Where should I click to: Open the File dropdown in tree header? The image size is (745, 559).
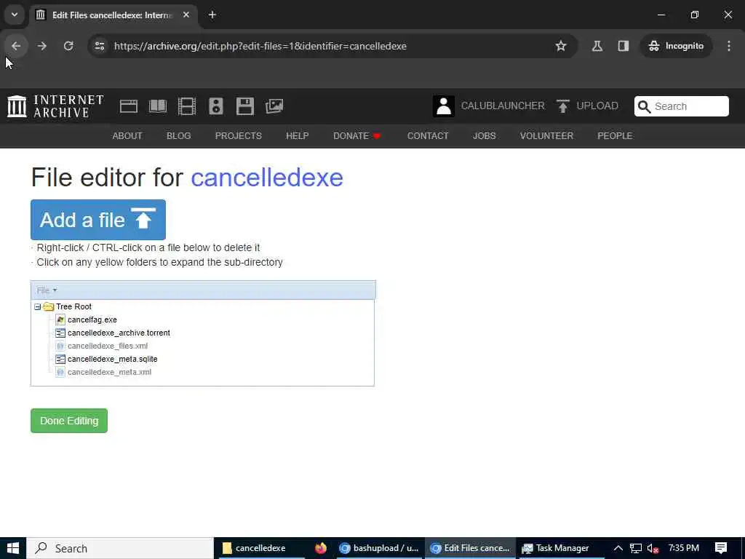pos(47,290)
